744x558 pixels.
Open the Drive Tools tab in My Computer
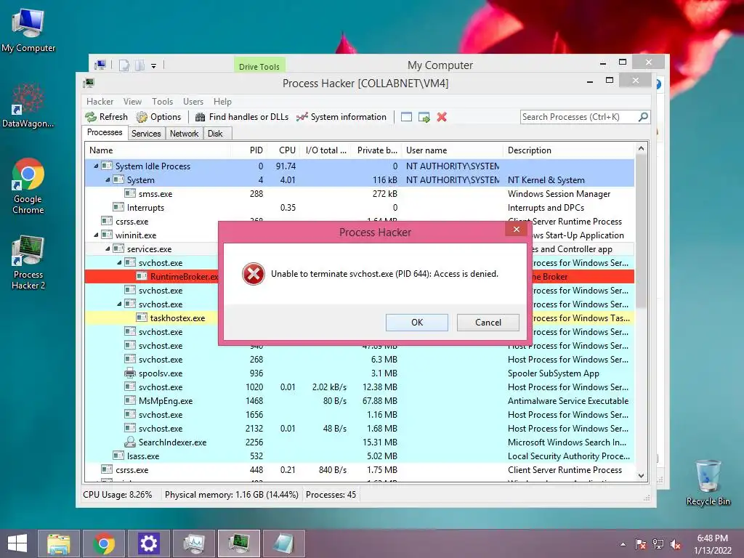pyautogui.click(x=259, y=66)
